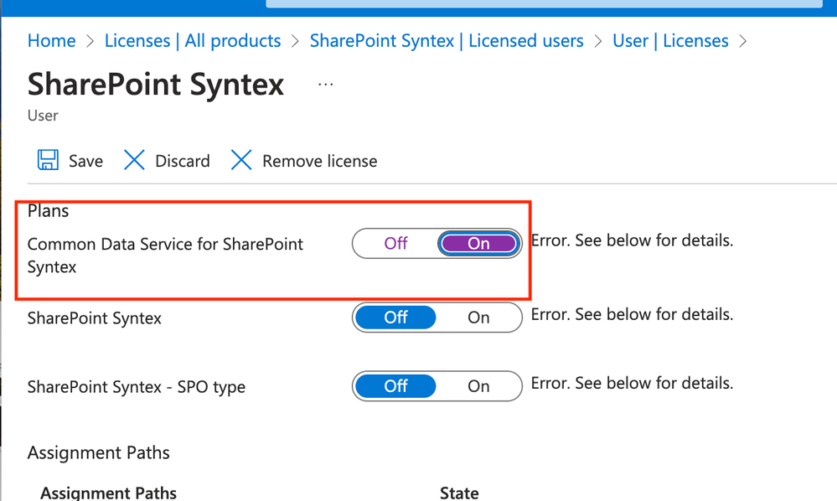Click the Remove license button label

[320, 161]
